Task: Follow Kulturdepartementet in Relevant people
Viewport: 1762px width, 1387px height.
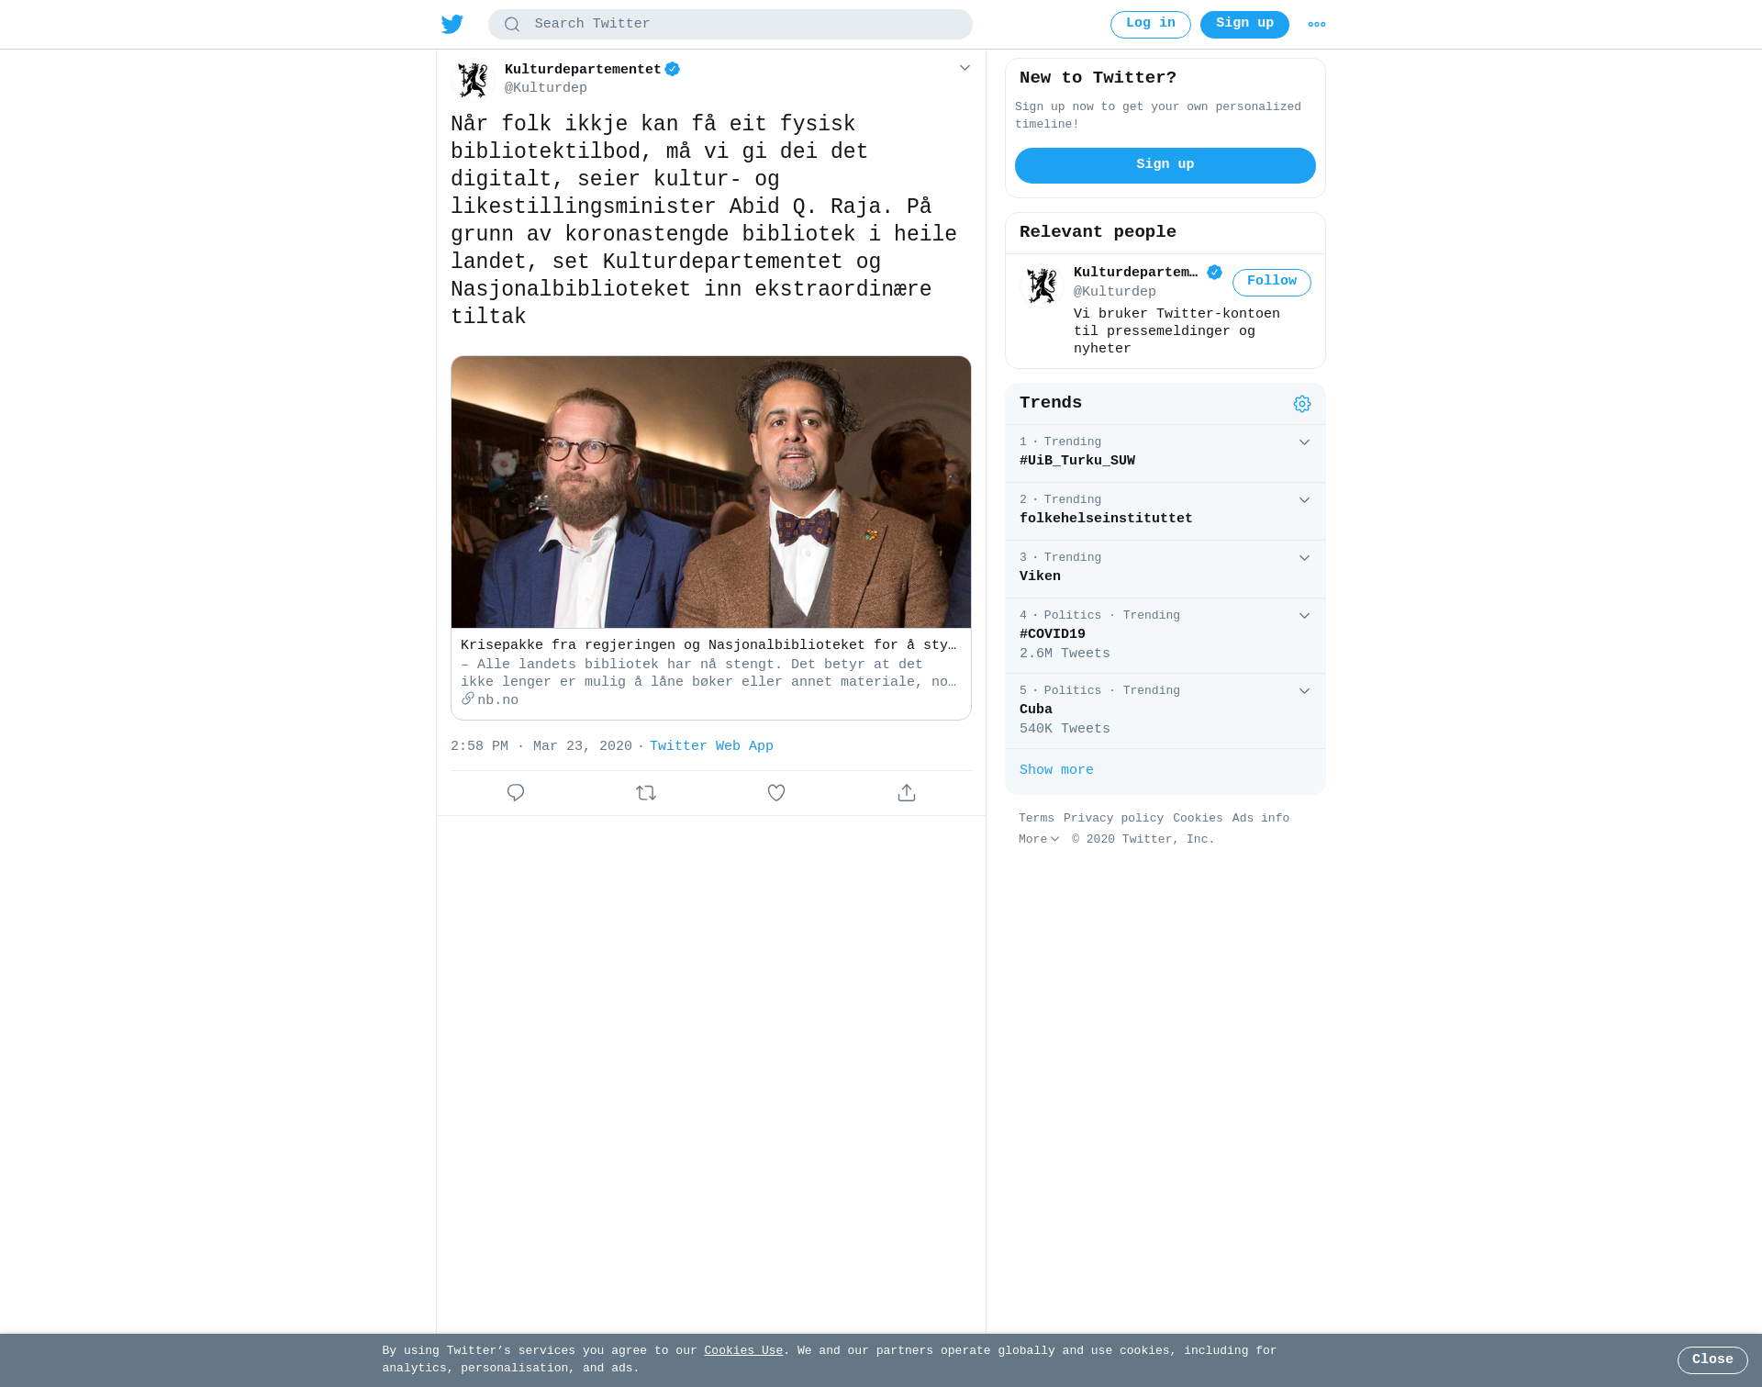Action: (1271, 282)
